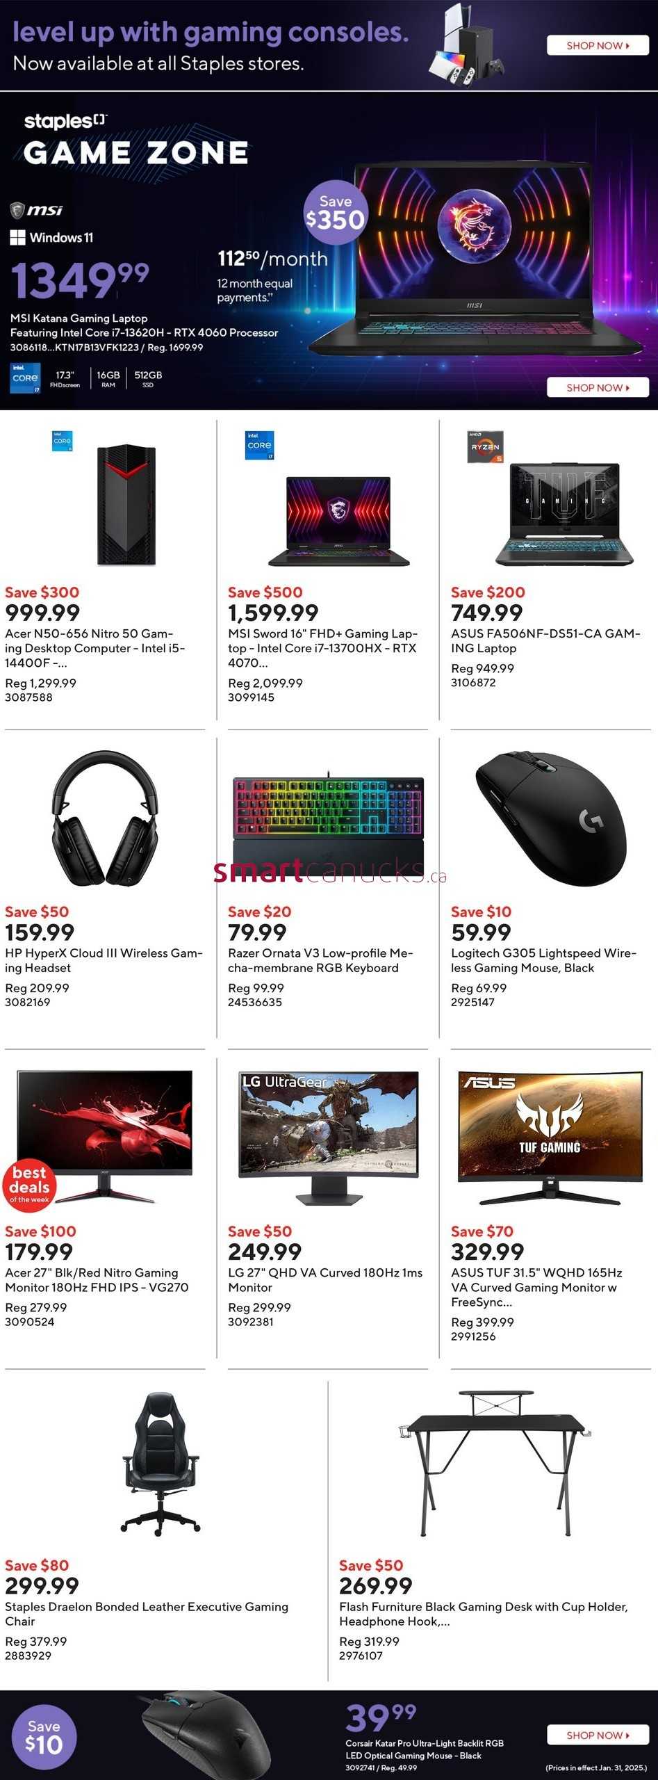Open the Acer N50-656 Nitro 50 desktop title
The image size is (658, 1780).
pos(95,648)
